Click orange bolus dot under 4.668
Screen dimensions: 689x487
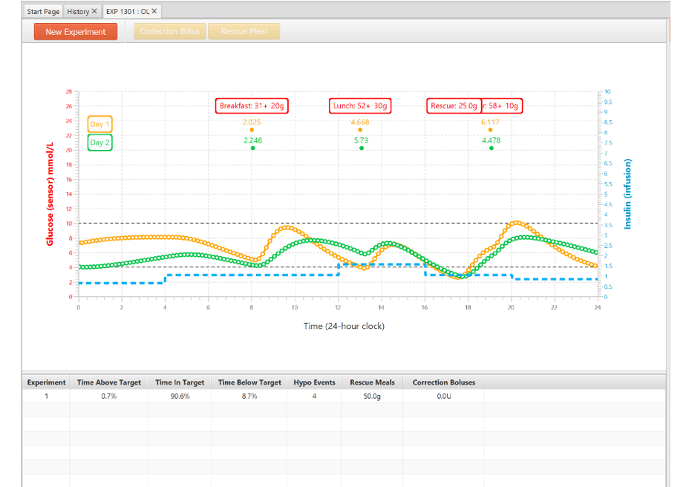click(360, 130)
